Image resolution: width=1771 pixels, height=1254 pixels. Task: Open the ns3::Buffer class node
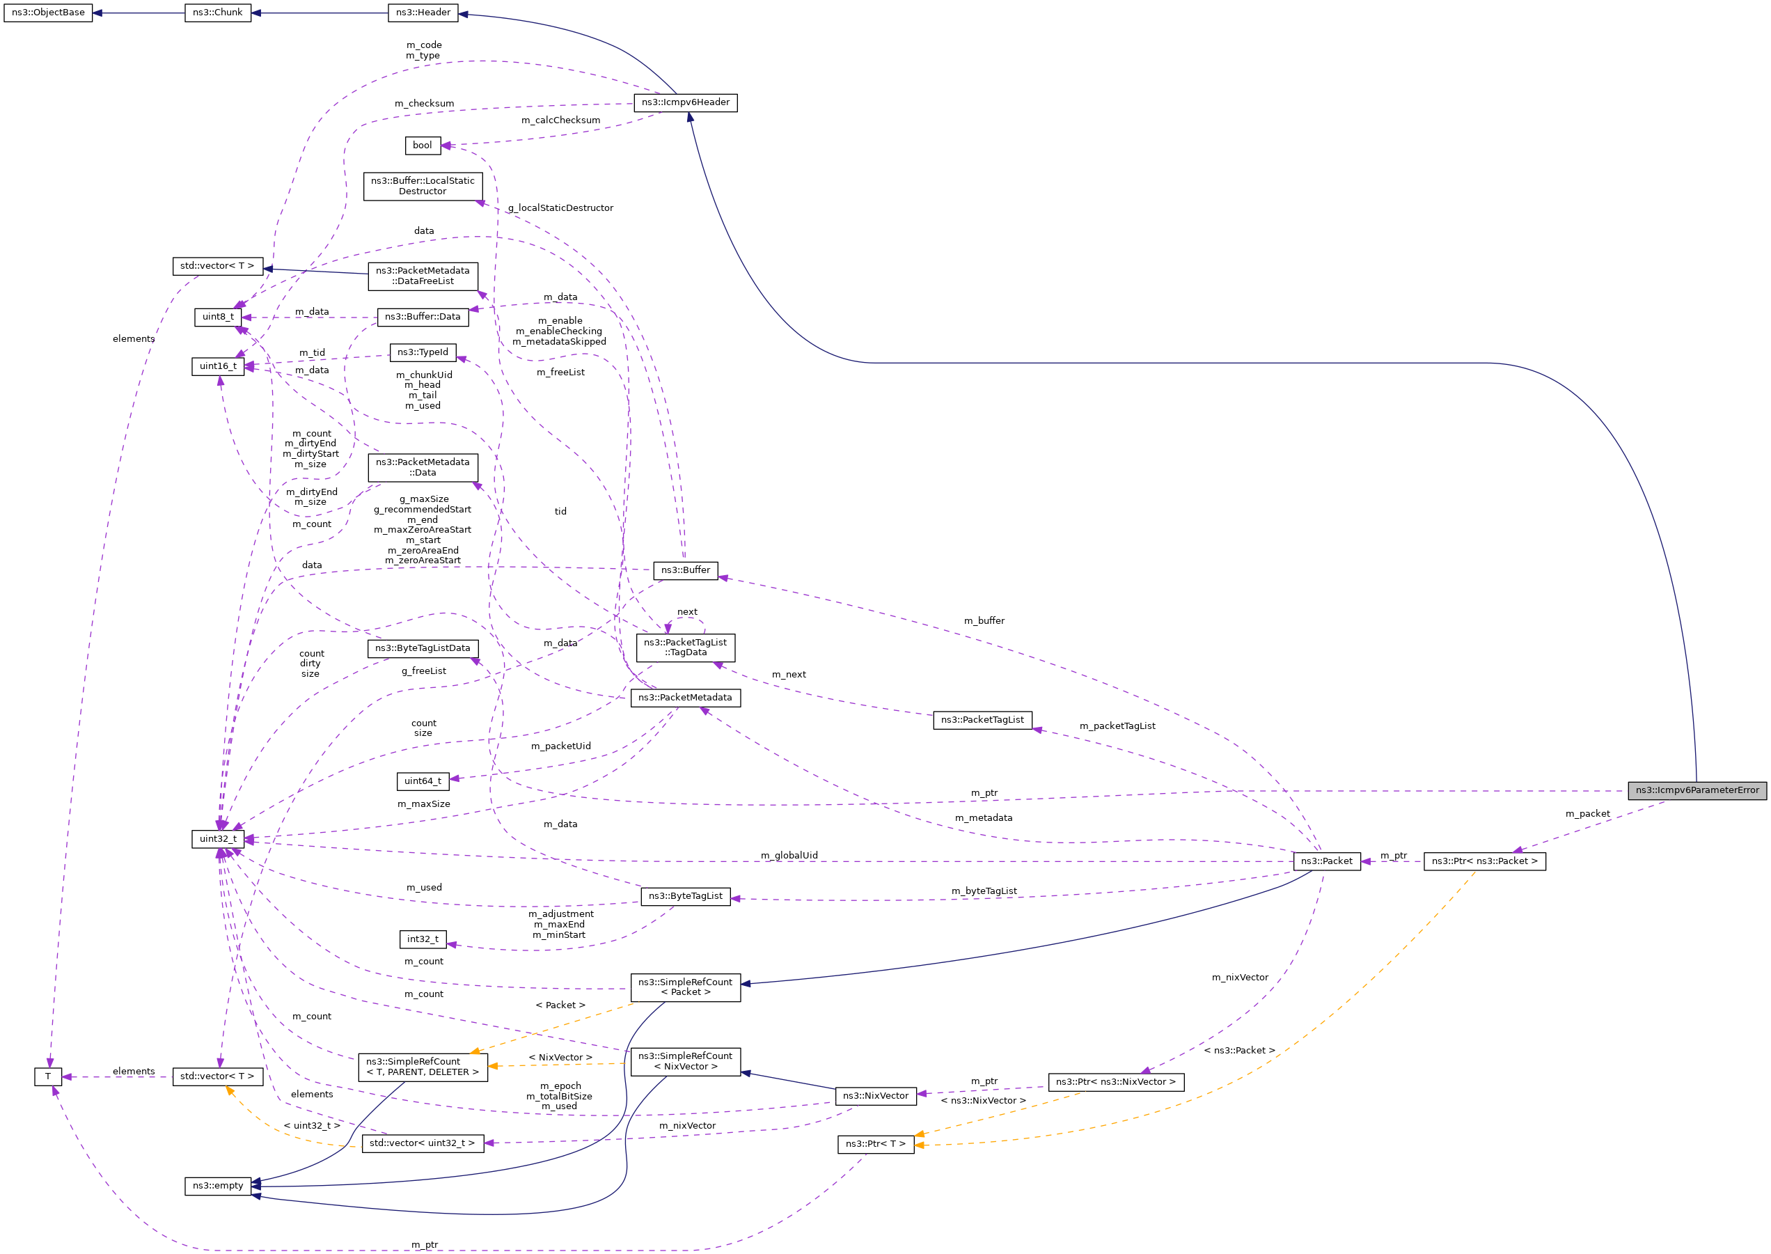pos(686,571)
